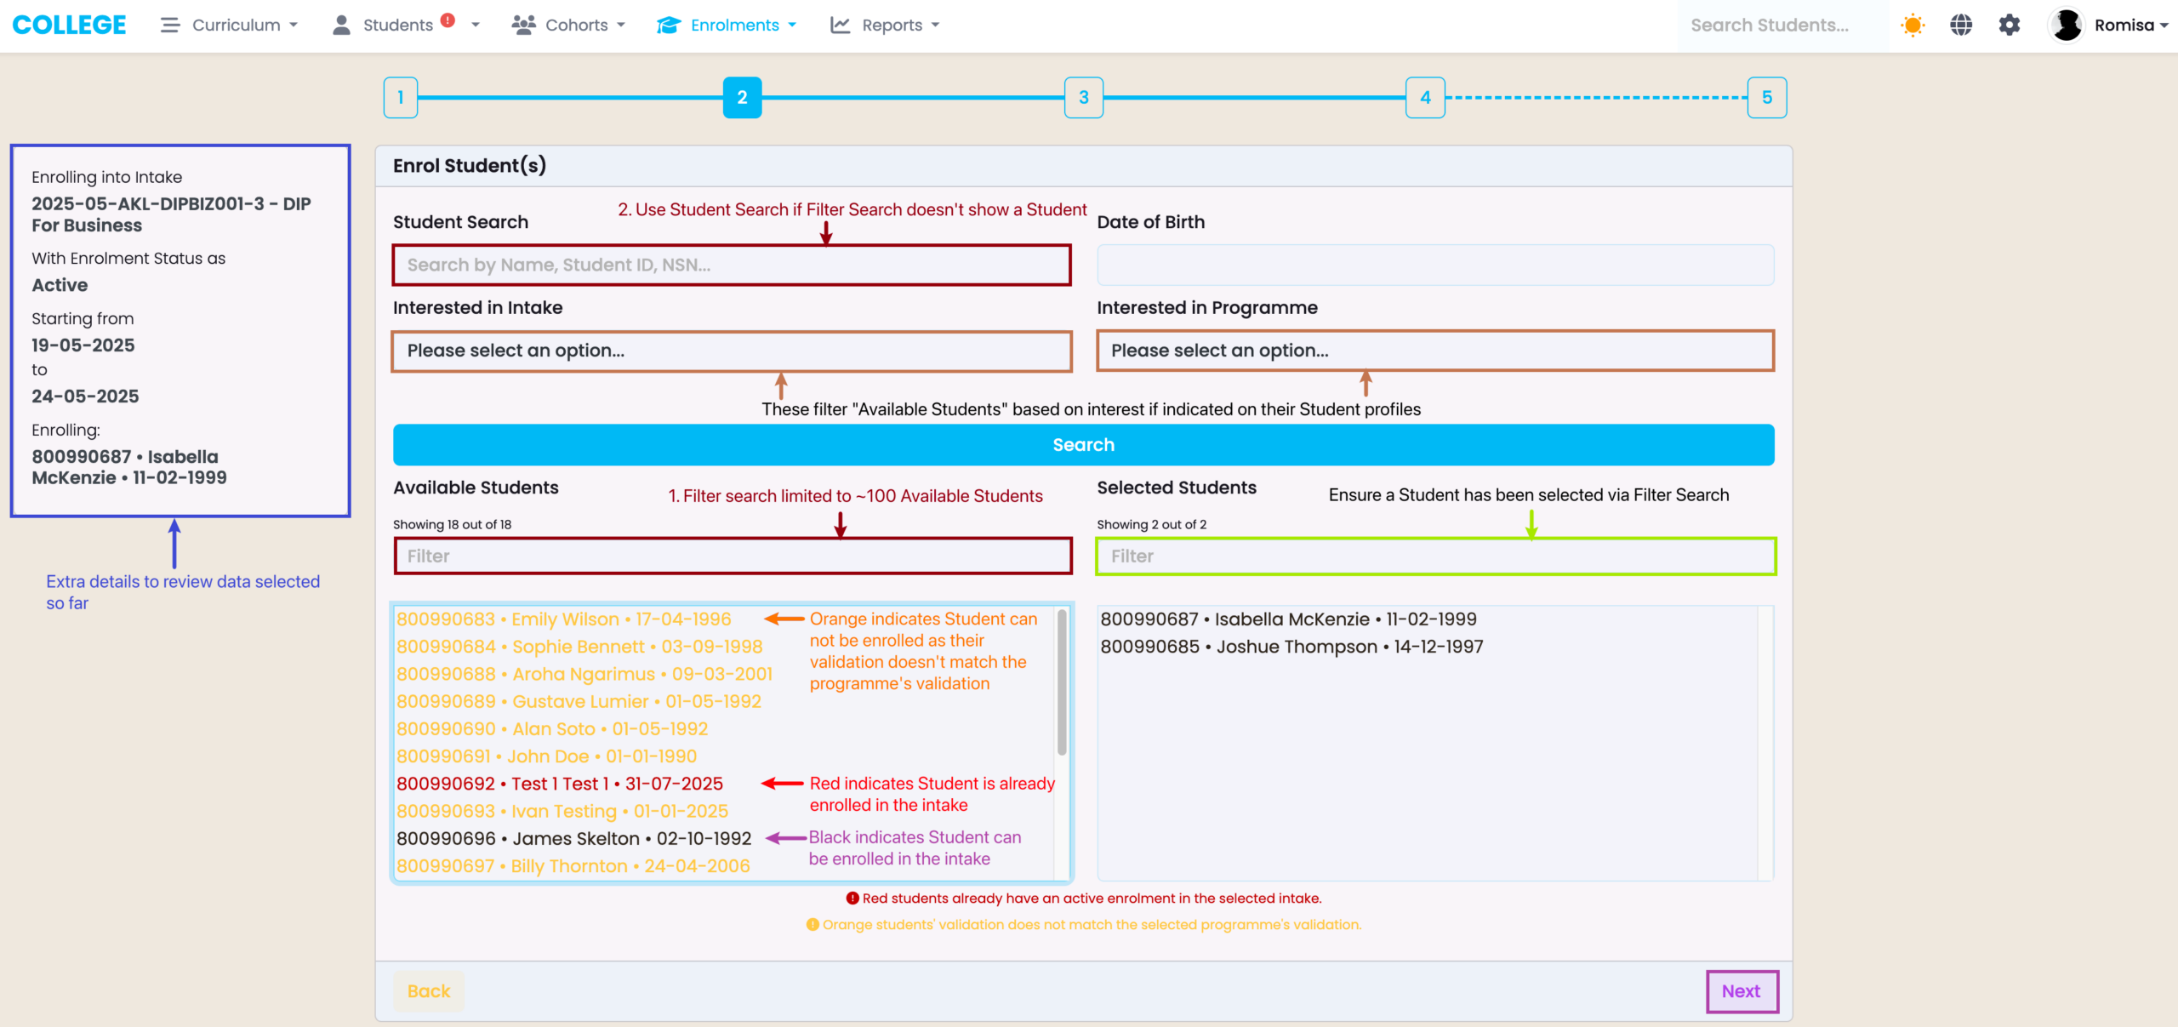Jump to step 5 of the wizard
2178x1027 pixels.
click(1766, 97)
